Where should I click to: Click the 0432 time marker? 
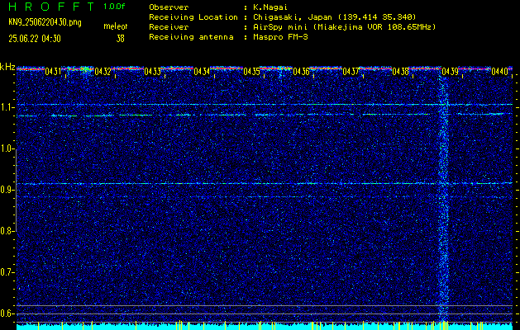(103, 72)
